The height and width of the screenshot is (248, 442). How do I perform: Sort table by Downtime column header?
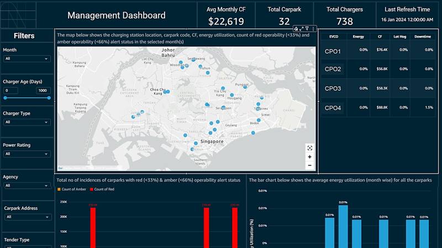tap(425, 36)
